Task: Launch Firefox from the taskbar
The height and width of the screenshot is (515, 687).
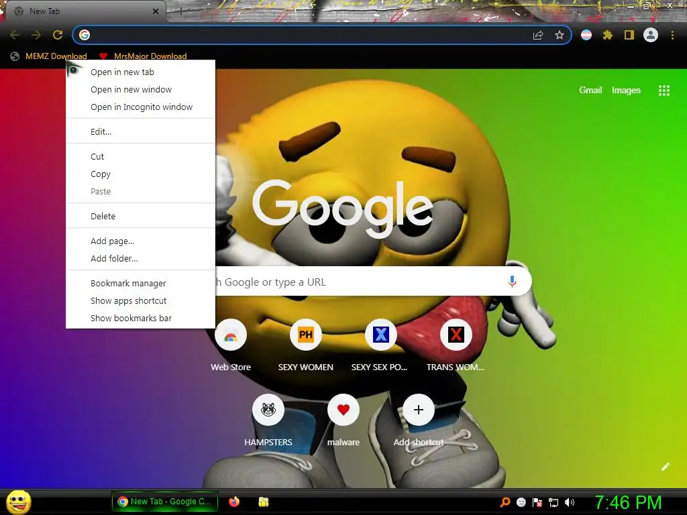Action: point(234,502)
